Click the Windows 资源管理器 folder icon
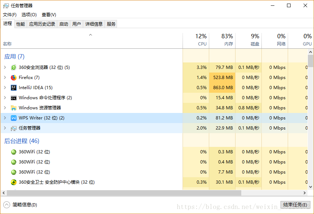 14,108
